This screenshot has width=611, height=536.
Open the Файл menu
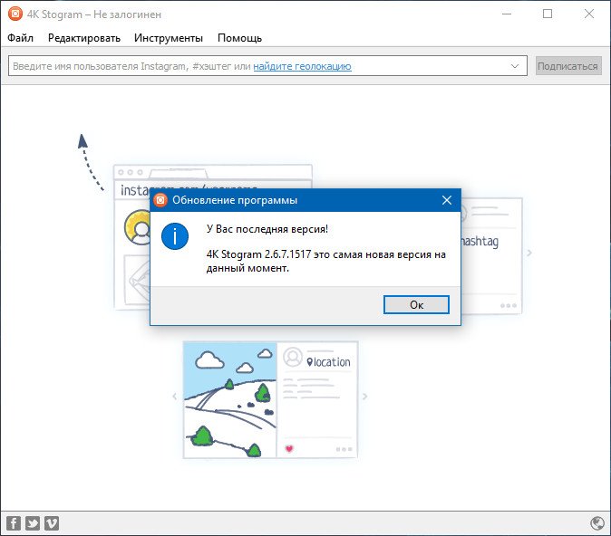(x=20, y=38)
